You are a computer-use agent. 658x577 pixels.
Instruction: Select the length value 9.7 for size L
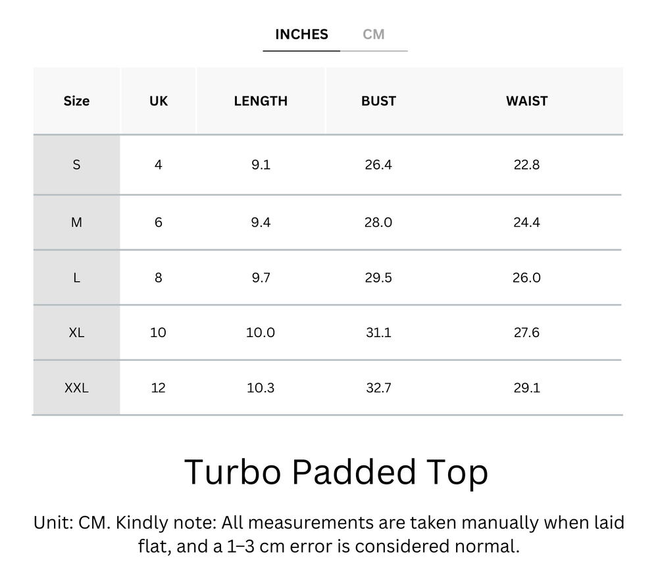(x=261, y=277)
